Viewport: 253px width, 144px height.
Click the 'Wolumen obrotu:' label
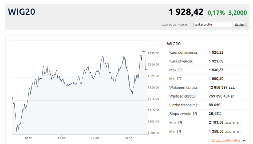coord(183,87)
